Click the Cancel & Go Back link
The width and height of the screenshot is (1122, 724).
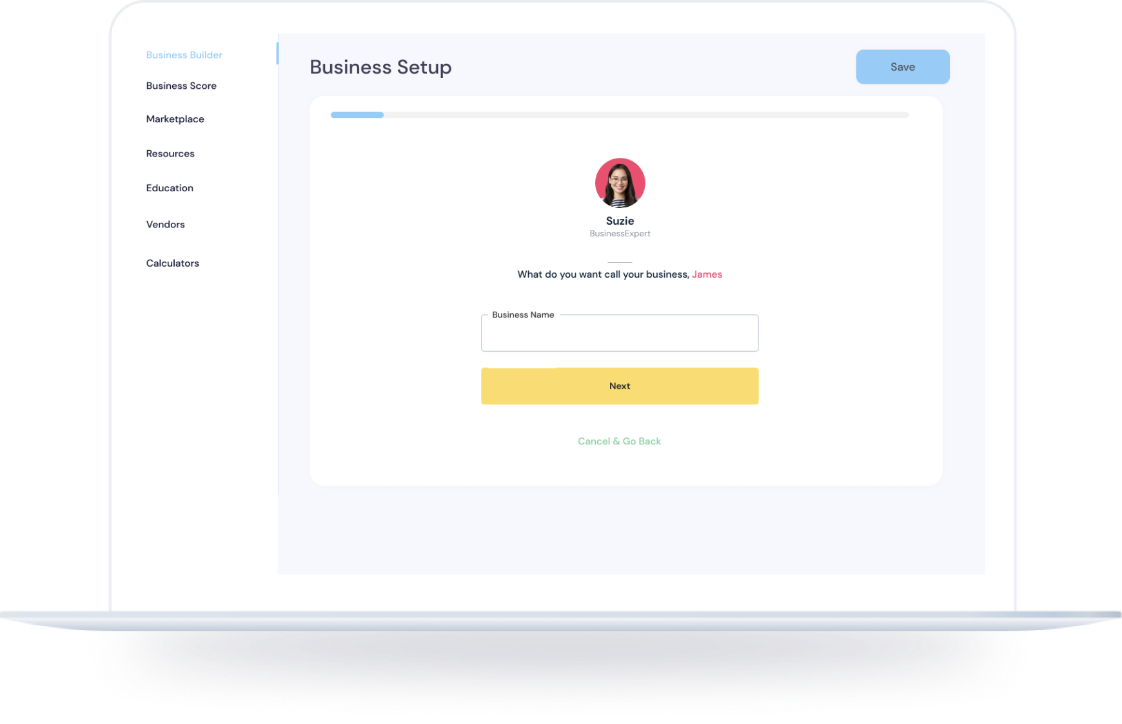(619, 441)
